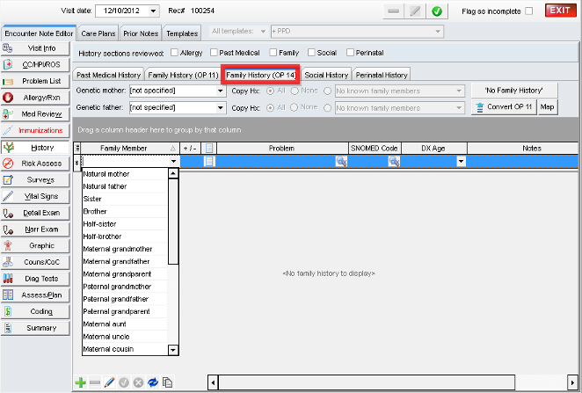Click the gray dash icon in the top bar

pyautogui.click(x=394, y=11)
